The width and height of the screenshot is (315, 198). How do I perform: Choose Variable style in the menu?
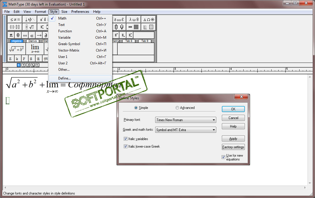coord(80,38)
